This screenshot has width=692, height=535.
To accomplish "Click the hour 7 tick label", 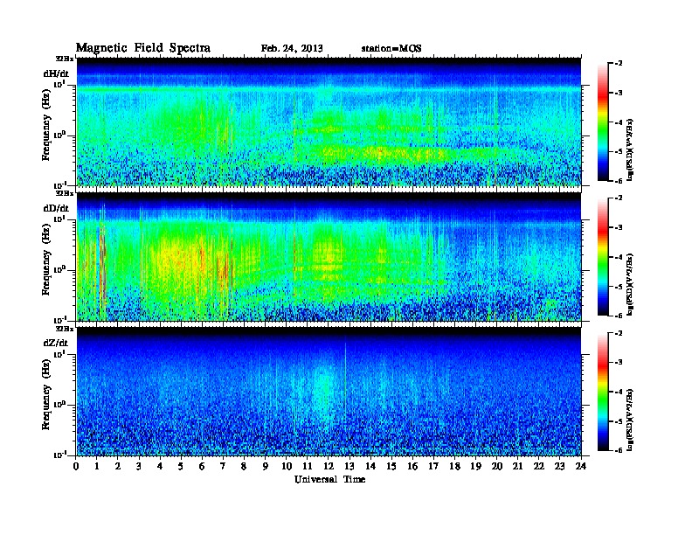I will click(224, 466).
